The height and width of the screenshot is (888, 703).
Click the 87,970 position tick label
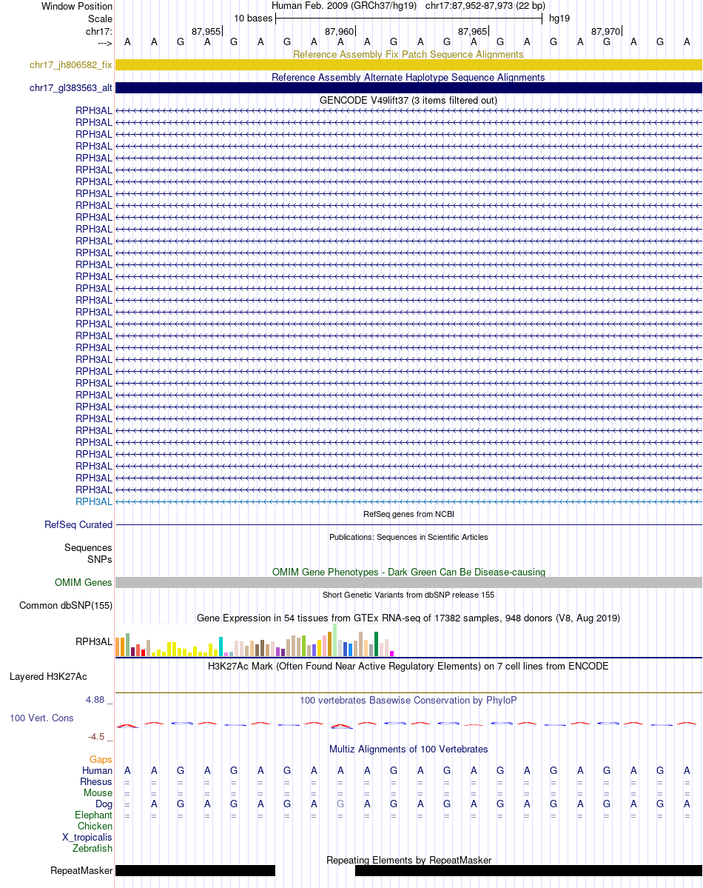point(605,32)
